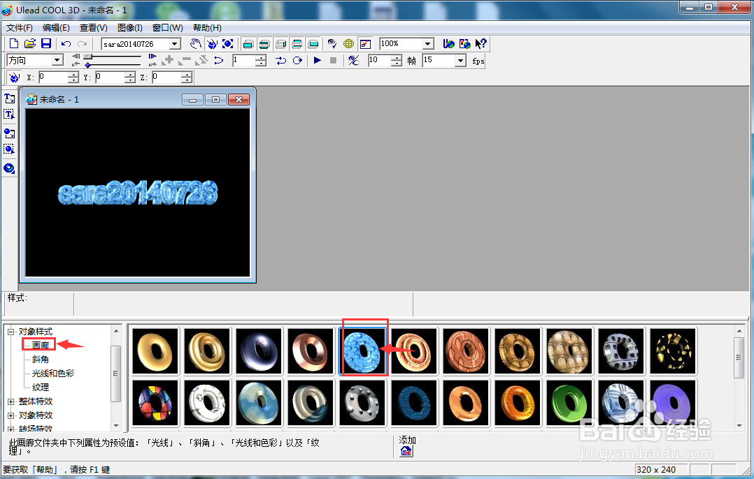Click the current frame number field
This screenshot has width=754, height=479.
point(243,60)
